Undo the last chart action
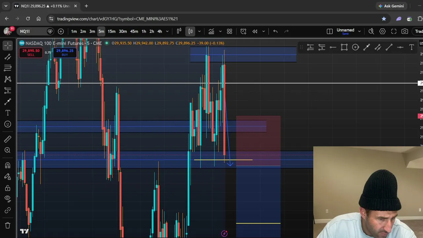The width and height of the screenshot is (423, 238). 275,31
